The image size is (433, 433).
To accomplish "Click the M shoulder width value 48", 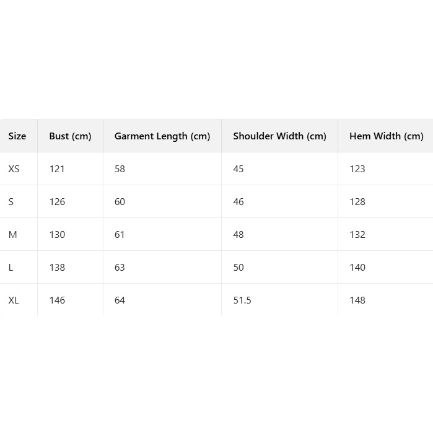I will coord(238,235).
